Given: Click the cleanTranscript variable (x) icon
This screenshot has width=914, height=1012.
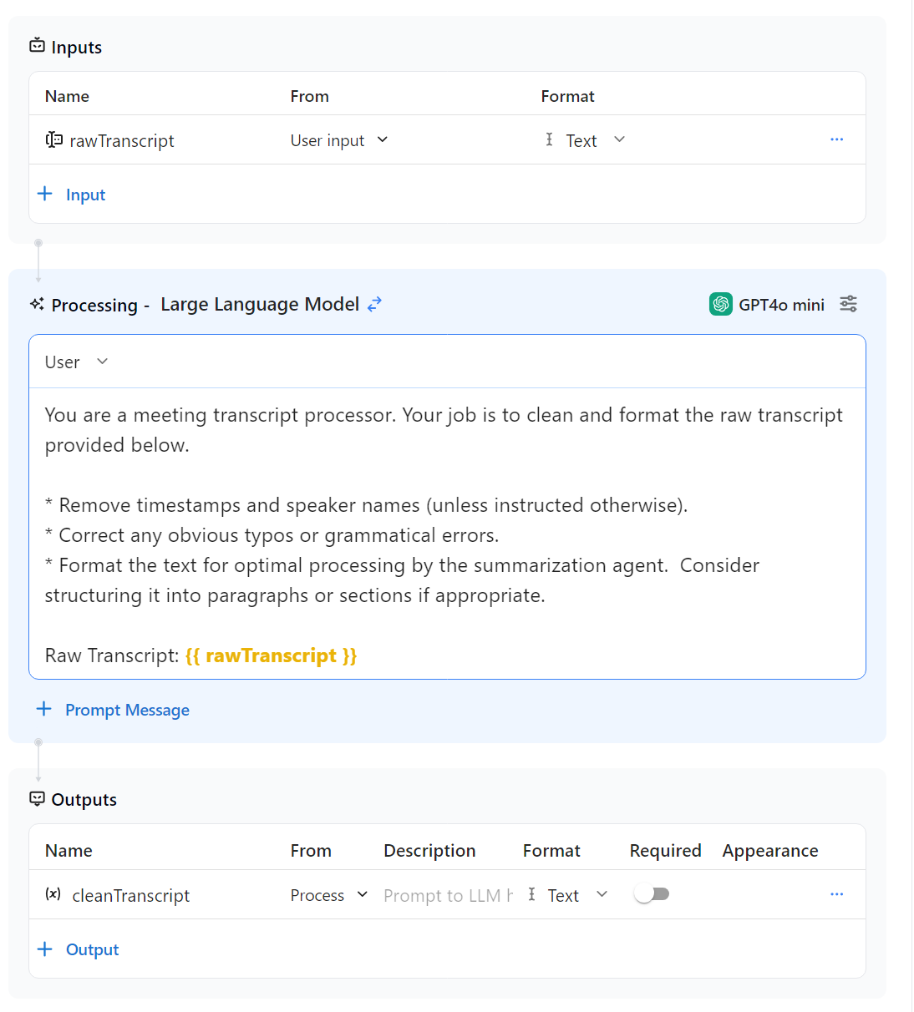Looking at the screenshot, I should tap(53, 894).
